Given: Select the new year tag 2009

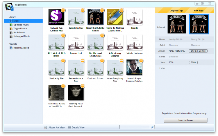Looking at the screenshot, I should click(193, 63).
